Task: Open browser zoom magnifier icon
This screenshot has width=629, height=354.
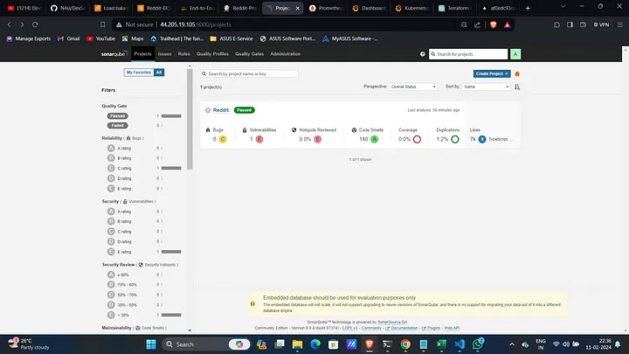Action: (x=464, y=24)
